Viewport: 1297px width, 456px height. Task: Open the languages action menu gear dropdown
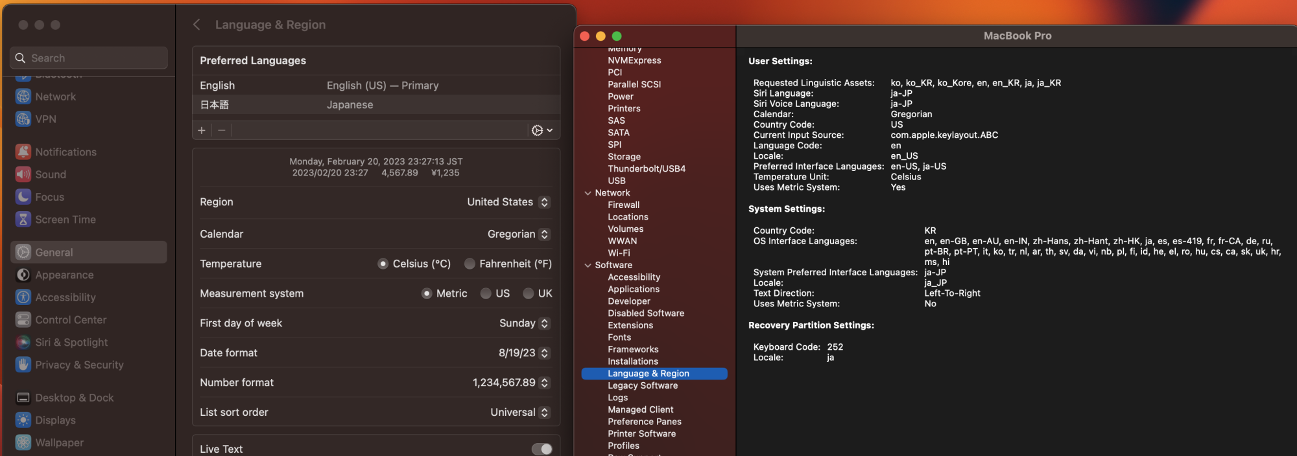coord(542,130)
